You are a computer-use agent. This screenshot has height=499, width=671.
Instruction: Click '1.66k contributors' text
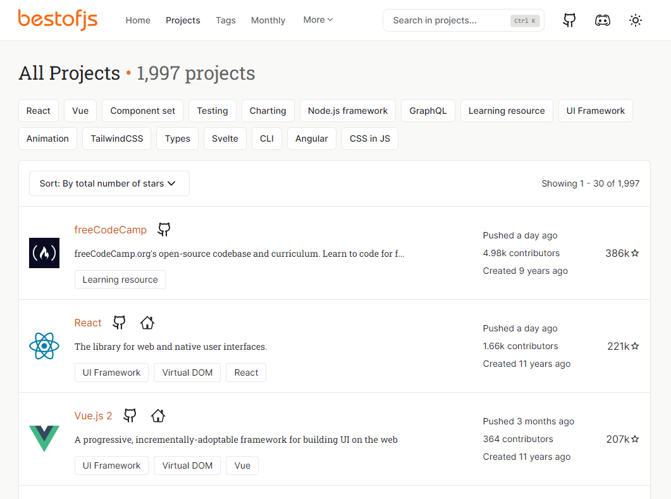click(520, 346)
